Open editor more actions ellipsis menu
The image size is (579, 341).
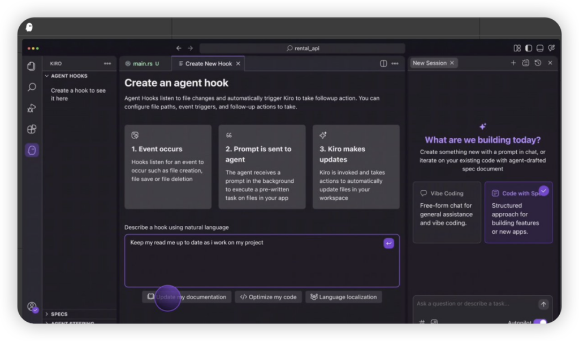(x=395, y=63)
